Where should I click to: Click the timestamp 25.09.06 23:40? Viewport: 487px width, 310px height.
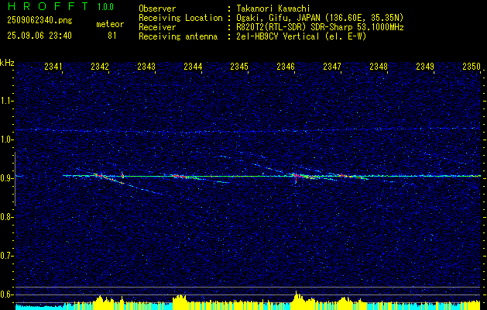coord(39,36)
